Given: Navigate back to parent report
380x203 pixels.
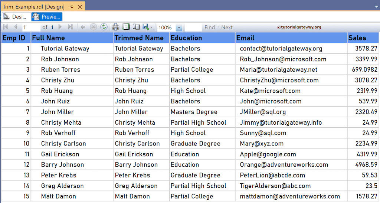Looking at the screenshot, I should point(83,27).
